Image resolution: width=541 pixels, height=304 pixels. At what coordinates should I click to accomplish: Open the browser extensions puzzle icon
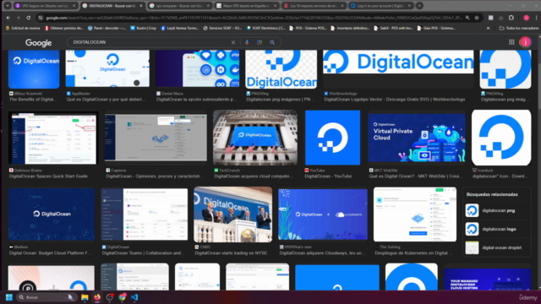[511, 18]
